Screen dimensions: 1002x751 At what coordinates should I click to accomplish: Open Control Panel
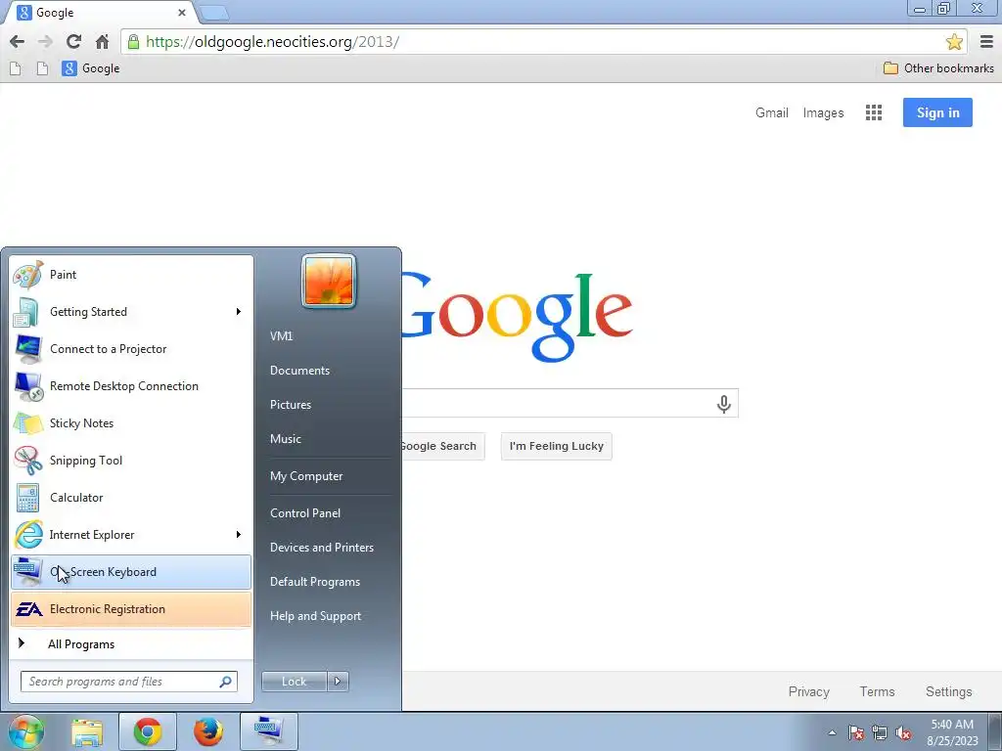click(305, 513)
